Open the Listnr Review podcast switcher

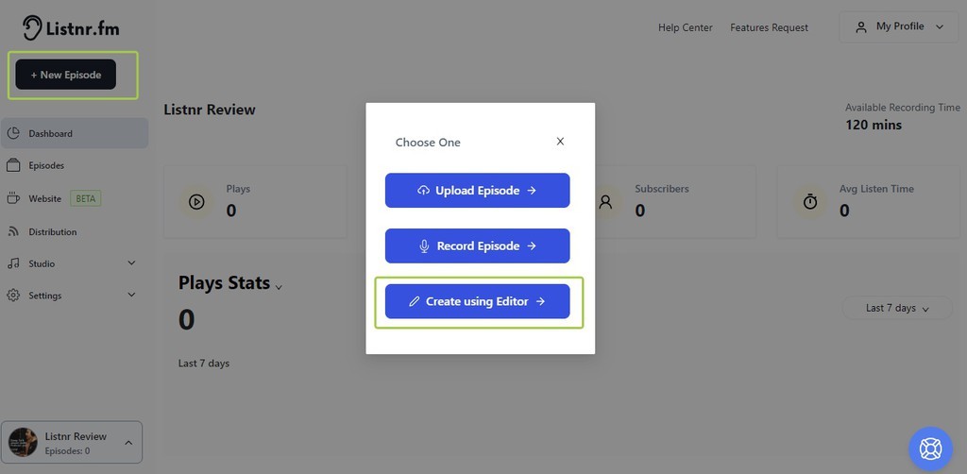click(x=72, y=442)
